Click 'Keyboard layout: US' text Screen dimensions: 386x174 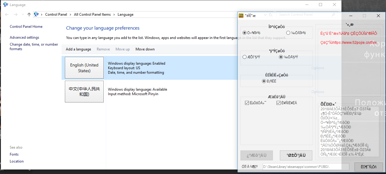coord(124,68)
